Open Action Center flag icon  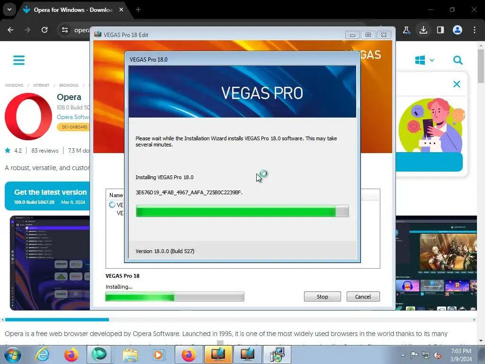tap(414, 355)
